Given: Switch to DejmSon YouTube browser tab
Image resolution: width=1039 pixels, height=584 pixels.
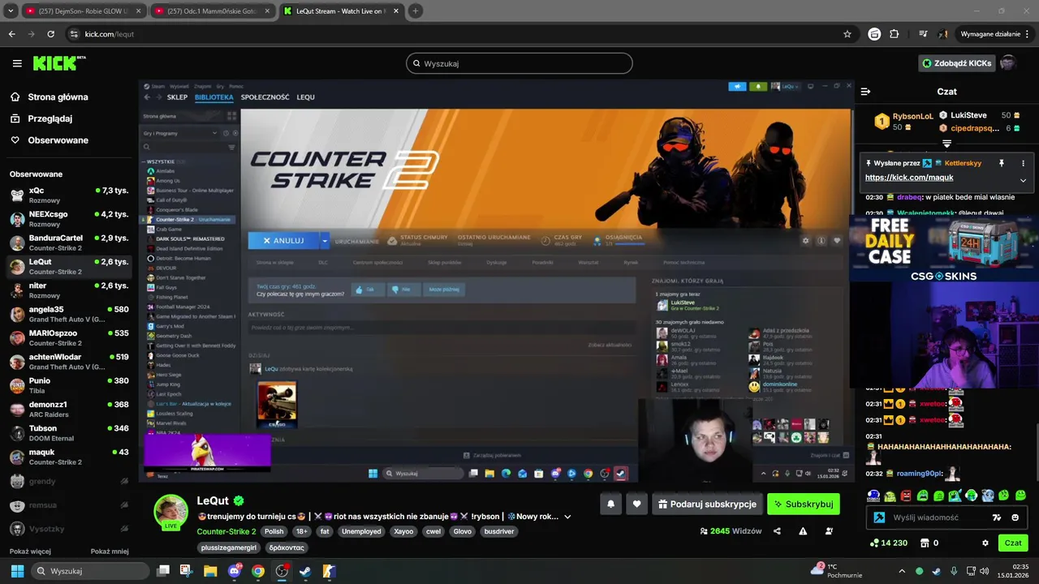Looking at the screenshot, I should point(84,11).
